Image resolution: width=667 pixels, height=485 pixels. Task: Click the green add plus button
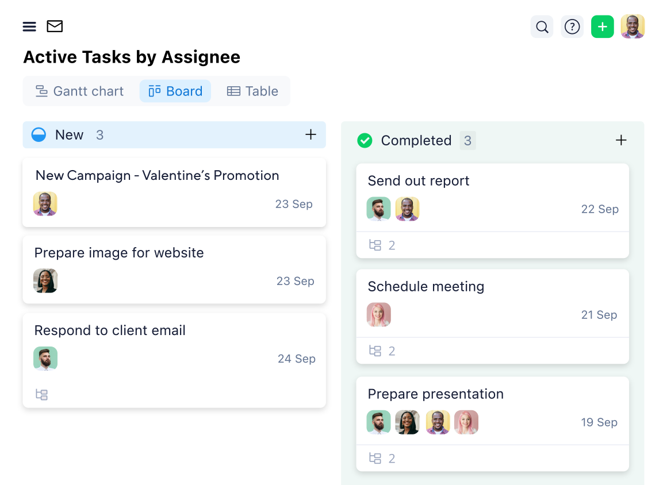[603, 27]
